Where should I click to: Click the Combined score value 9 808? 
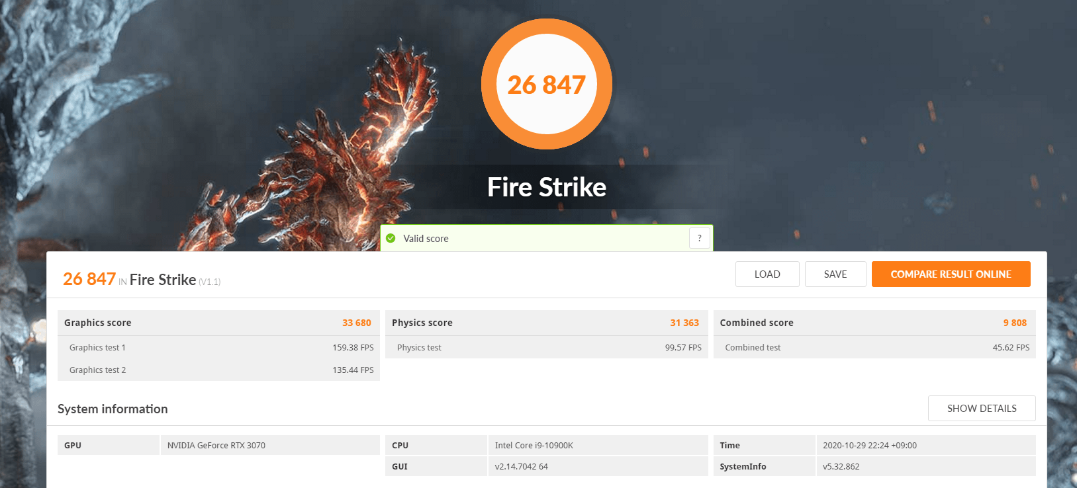[1015, 323]
